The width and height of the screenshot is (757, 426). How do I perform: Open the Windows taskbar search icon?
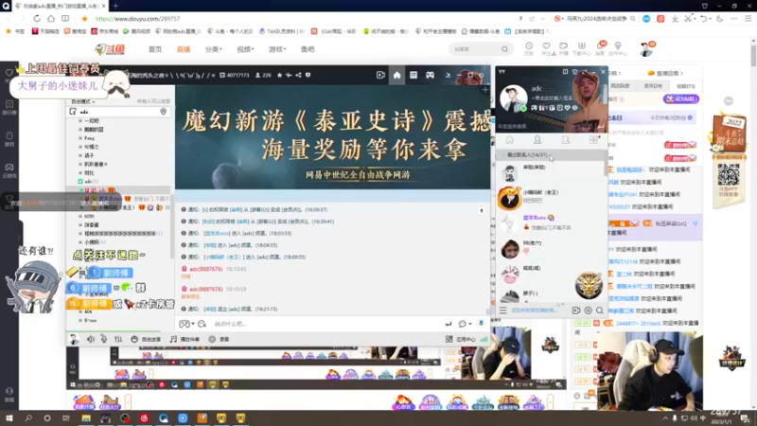pyautogui.click(x=28, y=417)
